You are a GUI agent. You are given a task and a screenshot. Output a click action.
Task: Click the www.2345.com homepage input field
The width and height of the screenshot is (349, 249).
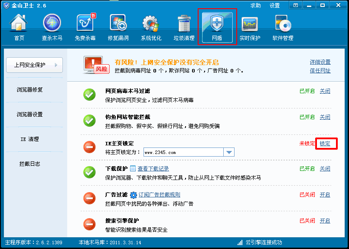click(x=183, y=152)
